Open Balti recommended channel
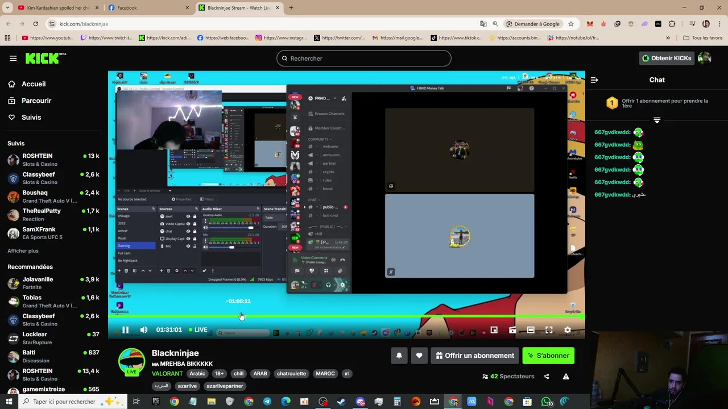 click(x=53, y=356)
